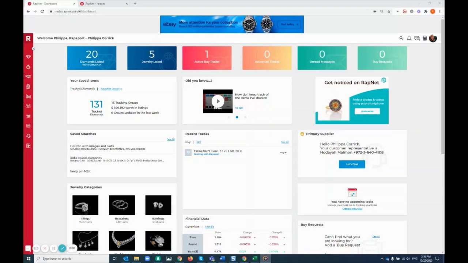Open the Earrings jewelry category thumbnail
Image resolution: width=468 pixels, height=263 pixels.
[158, 205]
